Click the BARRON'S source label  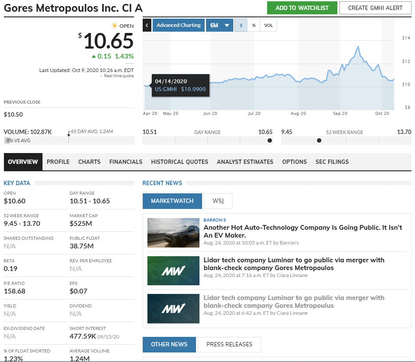click(x=215, y=220)
